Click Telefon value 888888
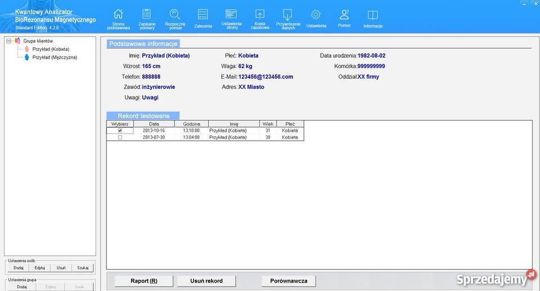540x291 pixels. click(151, 77)
